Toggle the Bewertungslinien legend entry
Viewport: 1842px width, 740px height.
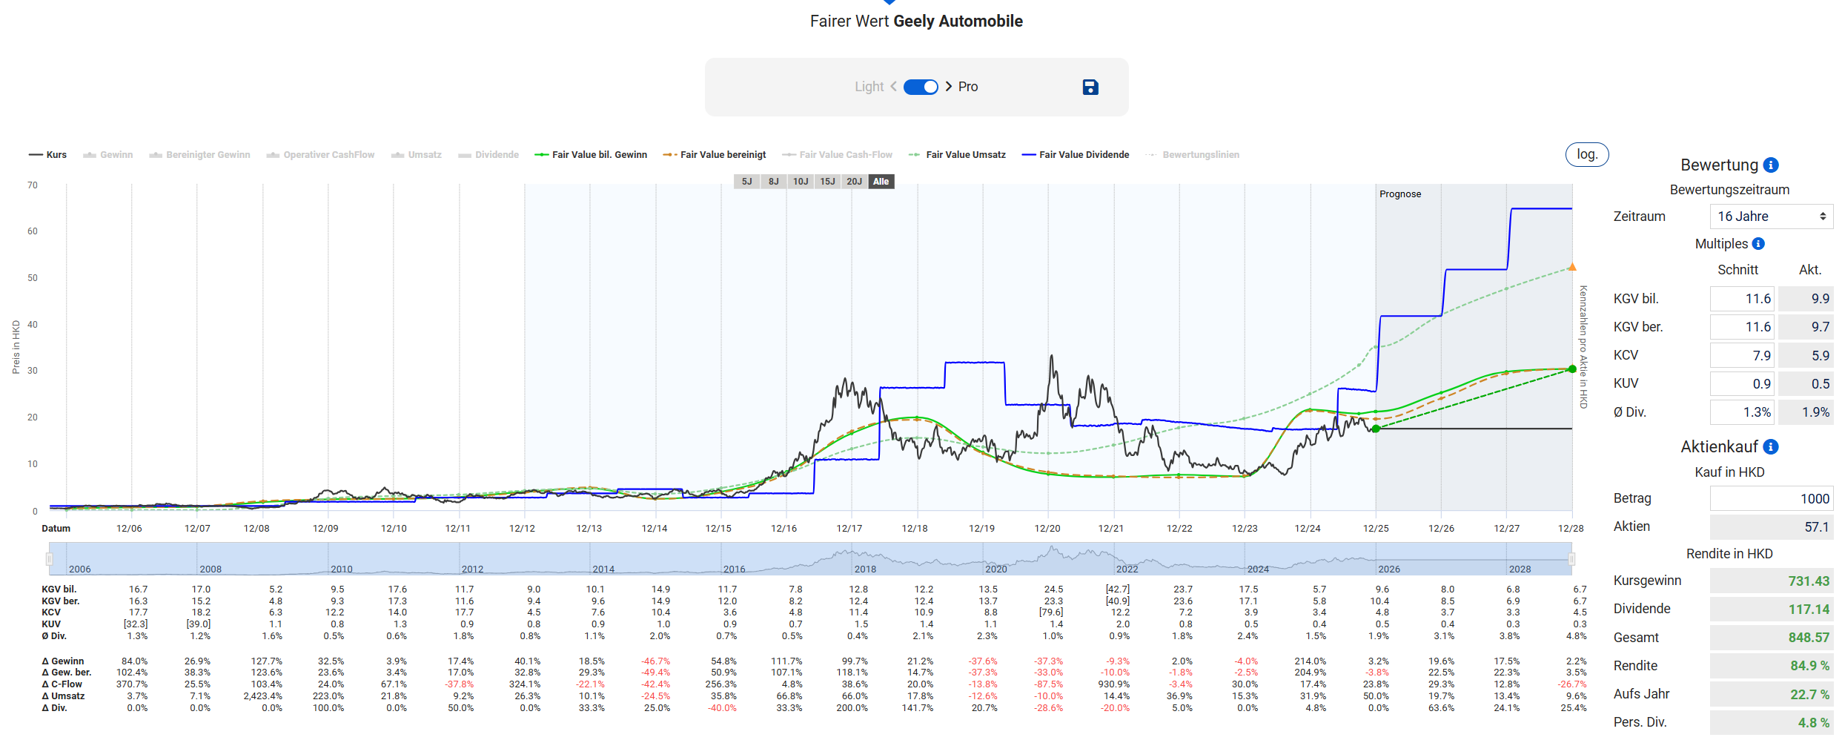(x=1193, y=155)
